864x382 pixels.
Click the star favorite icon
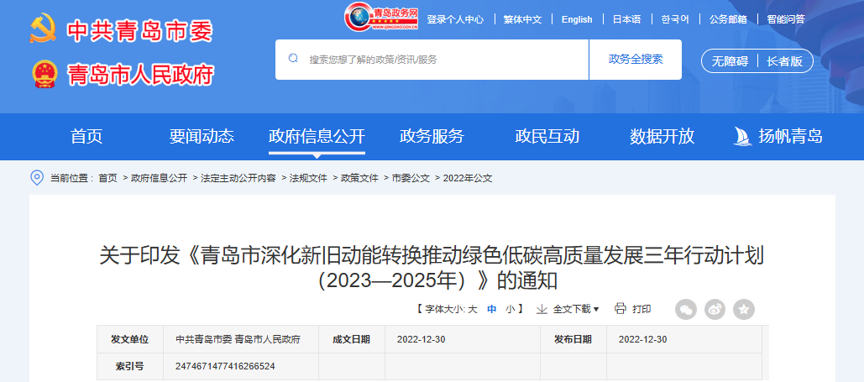pos(743,309)
